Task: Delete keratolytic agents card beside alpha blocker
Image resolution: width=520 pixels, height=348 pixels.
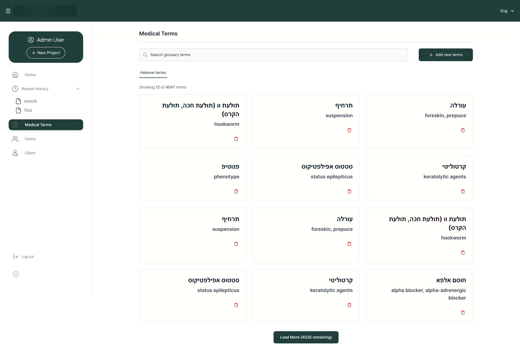Action: point(349,305)
